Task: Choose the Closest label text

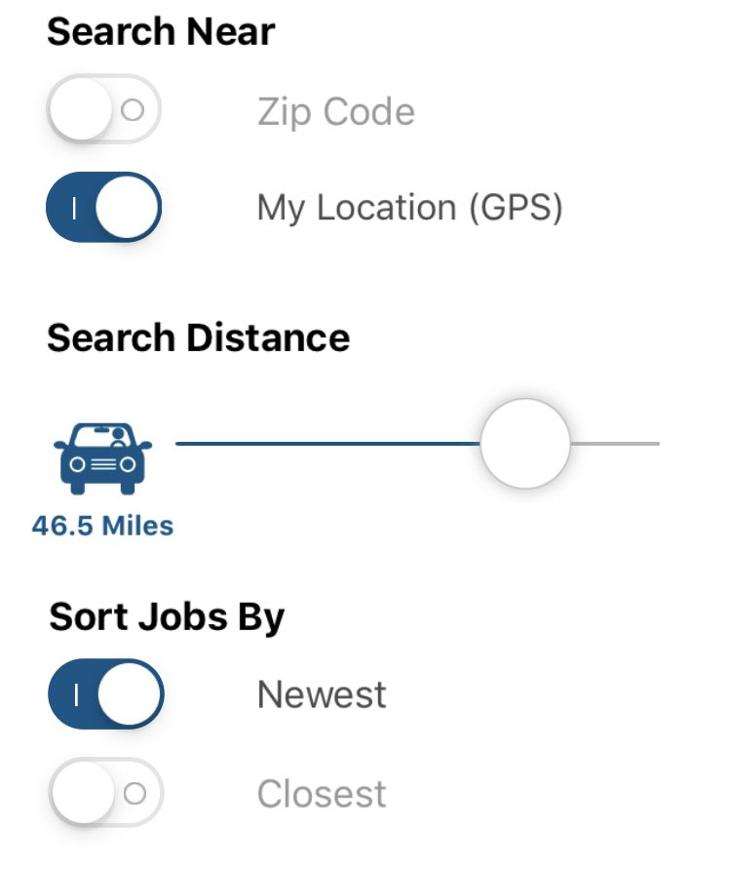Action: pyautogui.click(x=322, y=793)
